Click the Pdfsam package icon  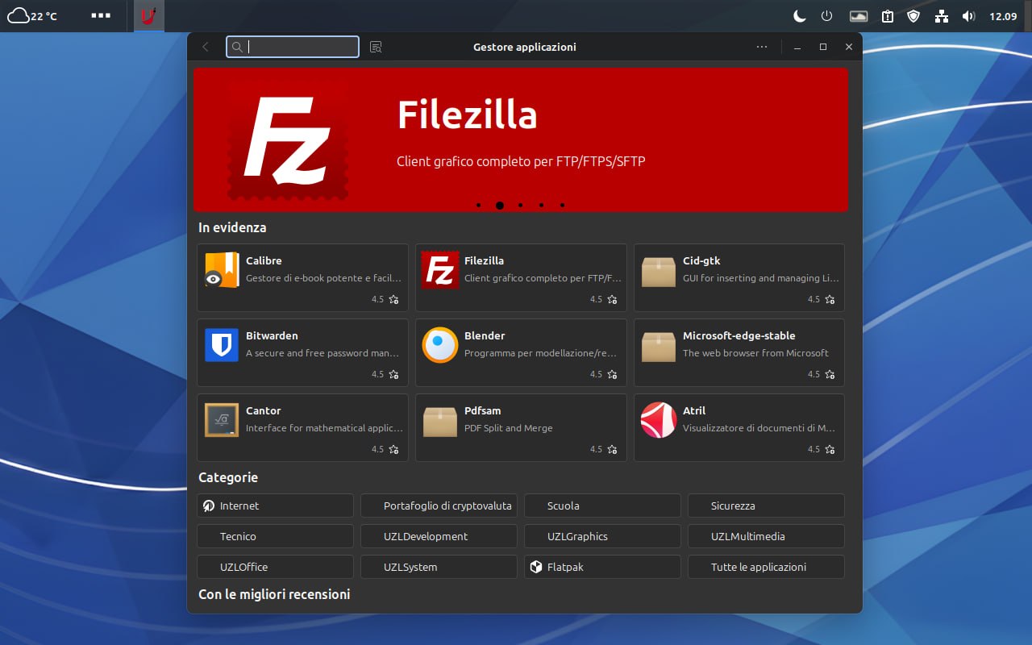coord(440,422)
